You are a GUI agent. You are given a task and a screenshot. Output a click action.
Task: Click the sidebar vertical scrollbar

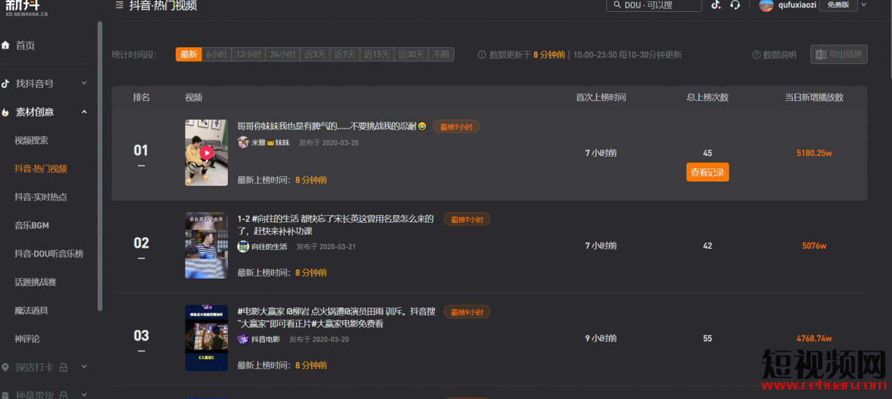pos(100,166)
